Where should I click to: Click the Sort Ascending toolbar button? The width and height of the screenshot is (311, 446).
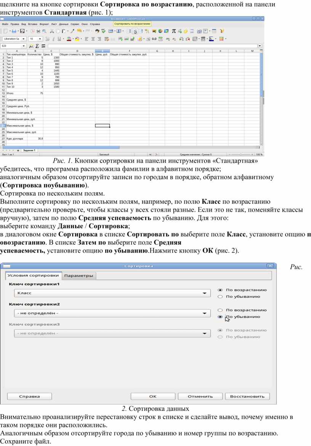click(x=135, y=31)
